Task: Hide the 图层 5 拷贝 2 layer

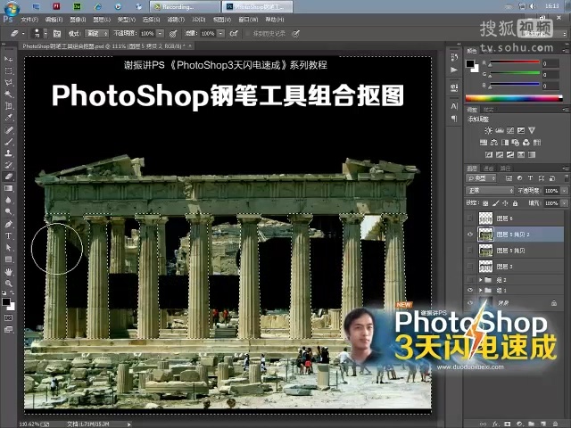Action: point(470,234)
